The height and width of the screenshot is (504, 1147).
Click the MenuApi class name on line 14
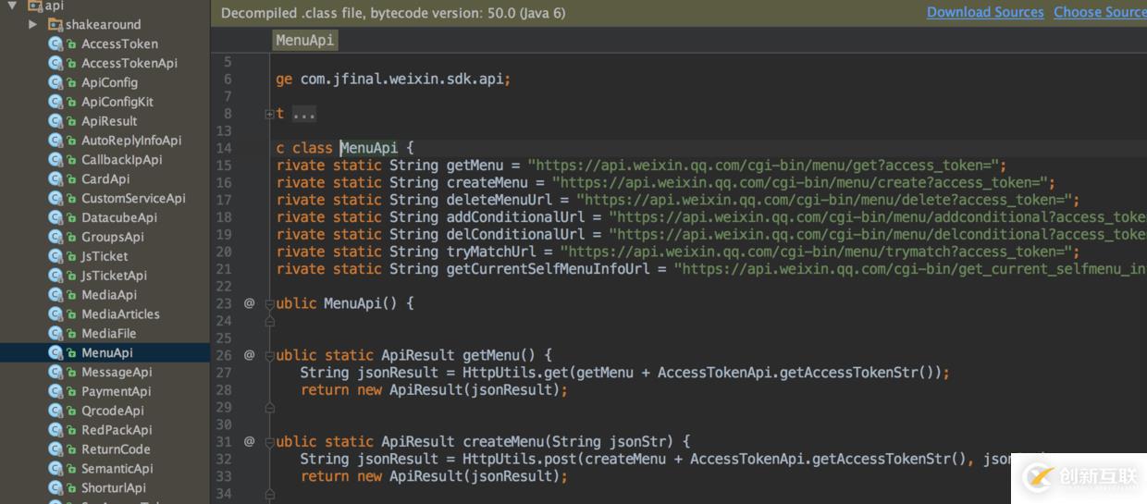(x=369, y=148)
